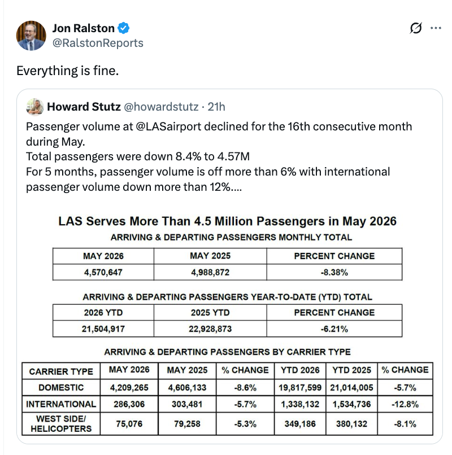This screenshot has width=452, height=455.
Task: Click the -8.38% percent change cell
Action: click(x=334, y=272)
